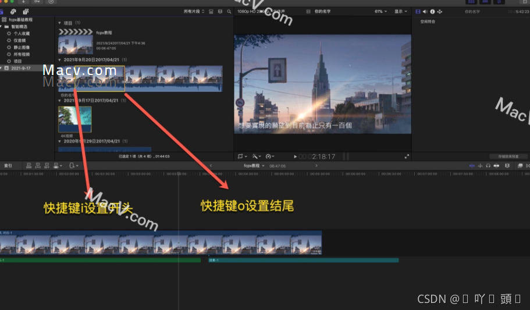Collapse the 项目 (1) section
Viewport: 530px width, 310px height.
click(59, 23)
